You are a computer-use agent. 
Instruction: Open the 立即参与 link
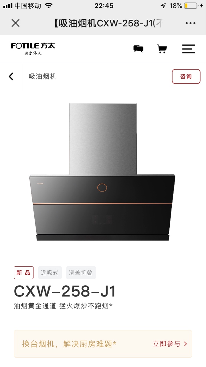point(167,344)
